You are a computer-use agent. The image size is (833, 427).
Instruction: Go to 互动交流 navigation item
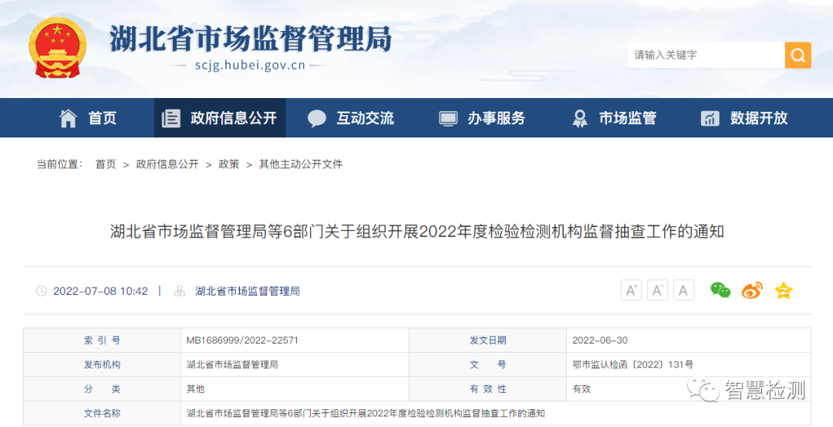[351, 118]
